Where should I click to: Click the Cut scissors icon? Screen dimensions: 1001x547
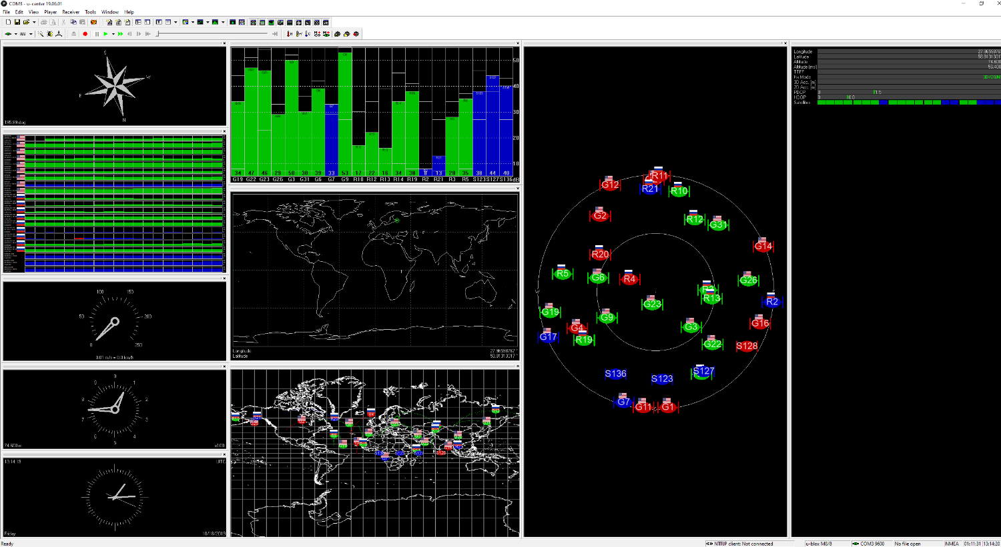pos(63,22)
